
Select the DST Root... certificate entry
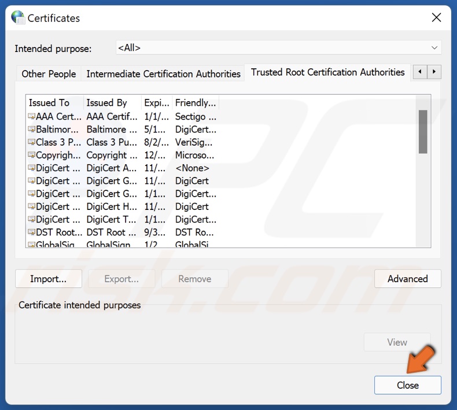(x=59, y=232)
